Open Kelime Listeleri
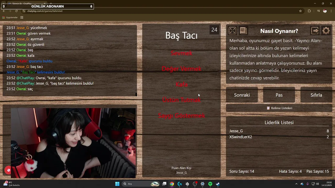The image size is (335, 188). coord(279,108)
